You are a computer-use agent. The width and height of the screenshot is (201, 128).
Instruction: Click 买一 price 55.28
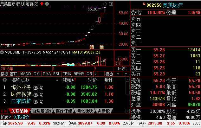(159, 50)
